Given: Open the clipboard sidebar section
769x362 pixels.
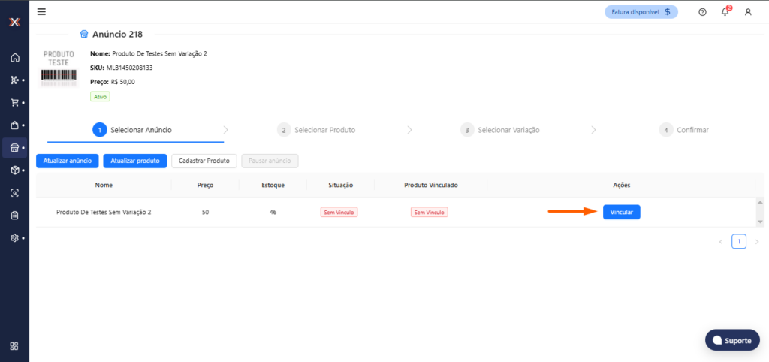Looking at the screenshot, I should click(14, 216).
